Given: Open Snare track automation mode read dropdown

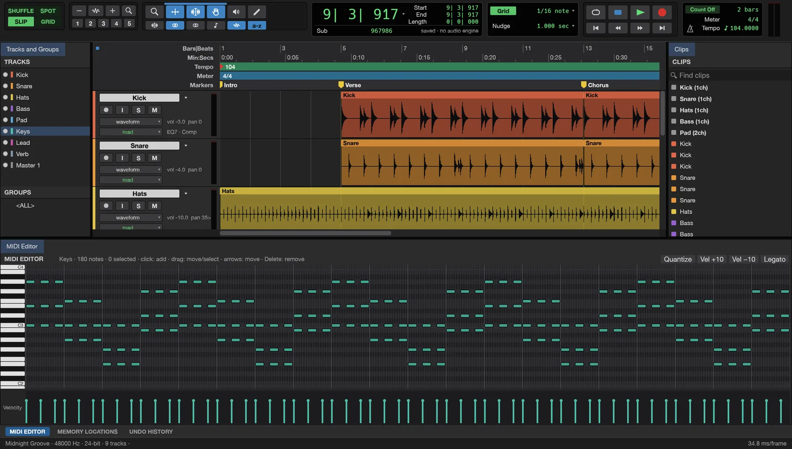Looking at the screenshot, I should coord(131,180).
